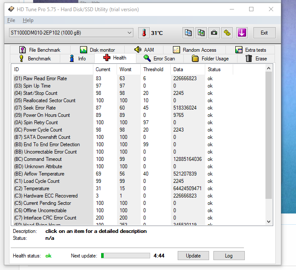Open the drive selection dropdown

pos(71,33)
